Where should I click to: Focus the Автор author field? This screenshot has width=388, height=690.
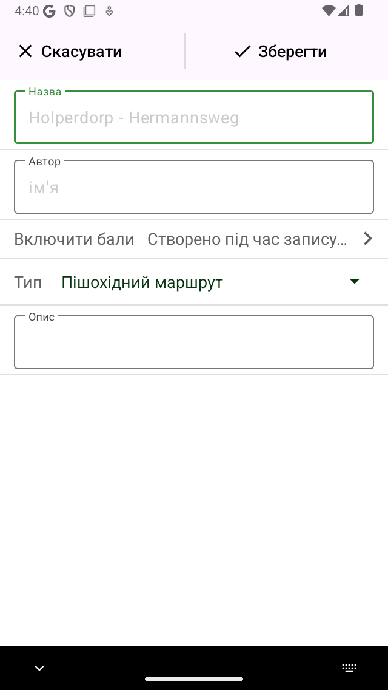(x=194, y=187)
